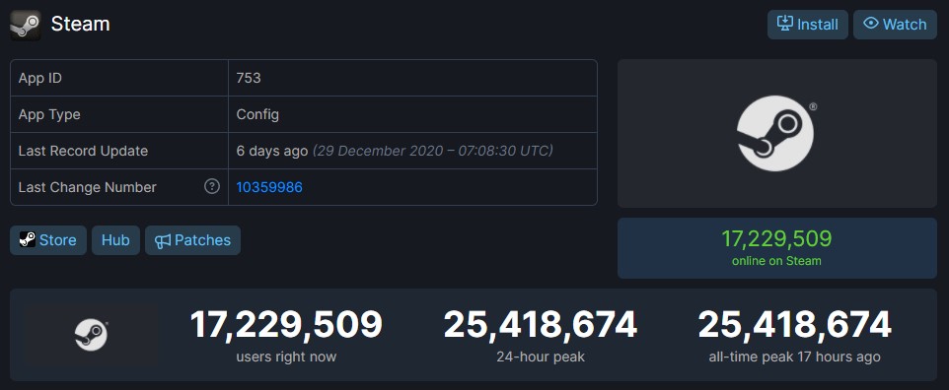Click the small Steam logo in stats bar
949x390 pixels.
pos(91,336)
